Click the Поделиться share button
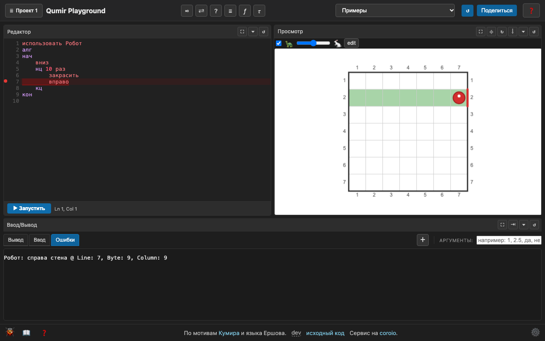This screenshot has width=545, height=341. point(497,11)
